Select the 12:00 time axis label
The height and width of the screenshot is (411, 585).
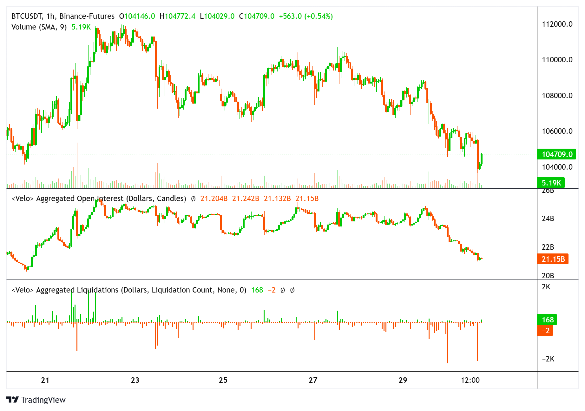470,380
